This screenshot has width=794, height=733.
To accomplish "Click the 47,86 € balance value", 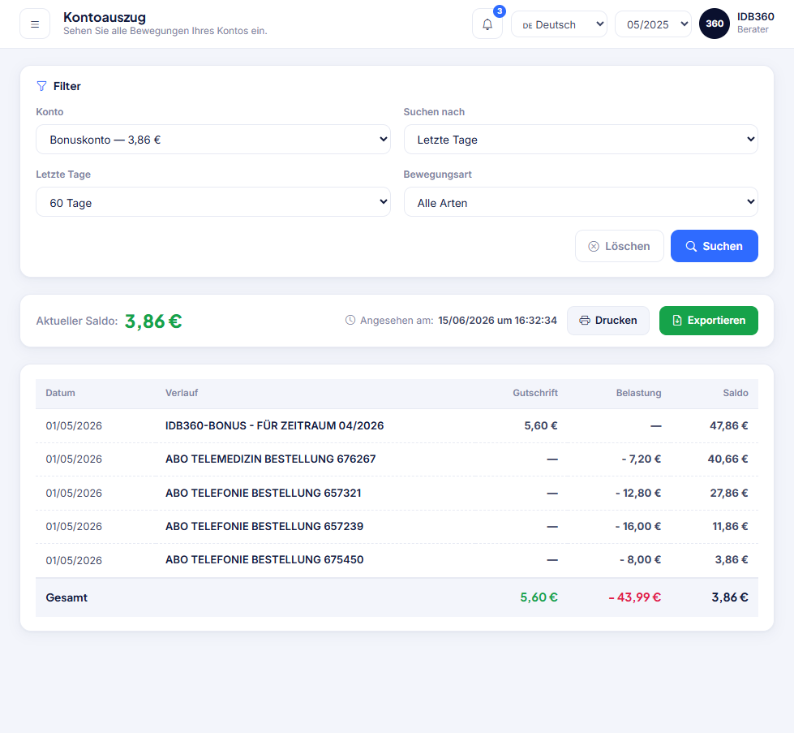I will point(728,426).
